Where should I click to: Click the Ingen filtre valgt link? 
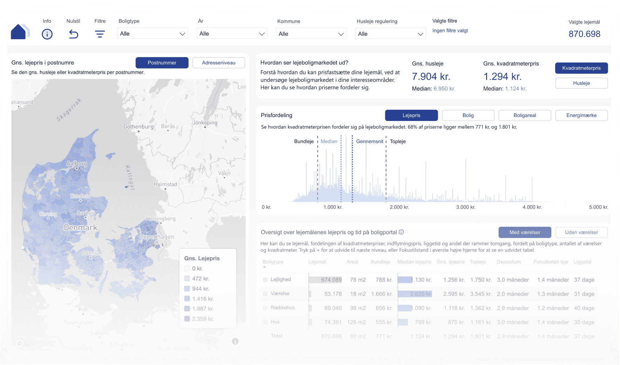tap(450, 31)
